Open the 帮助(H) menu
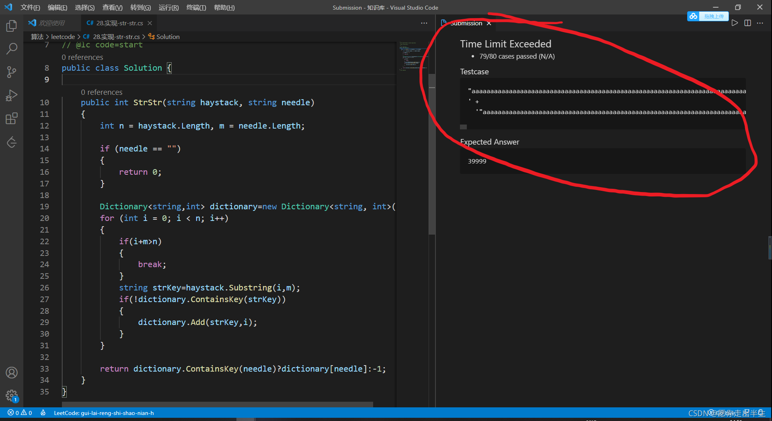Image resolution: width=772 pixels, height=421 pixels. click(x=224, y=7)
